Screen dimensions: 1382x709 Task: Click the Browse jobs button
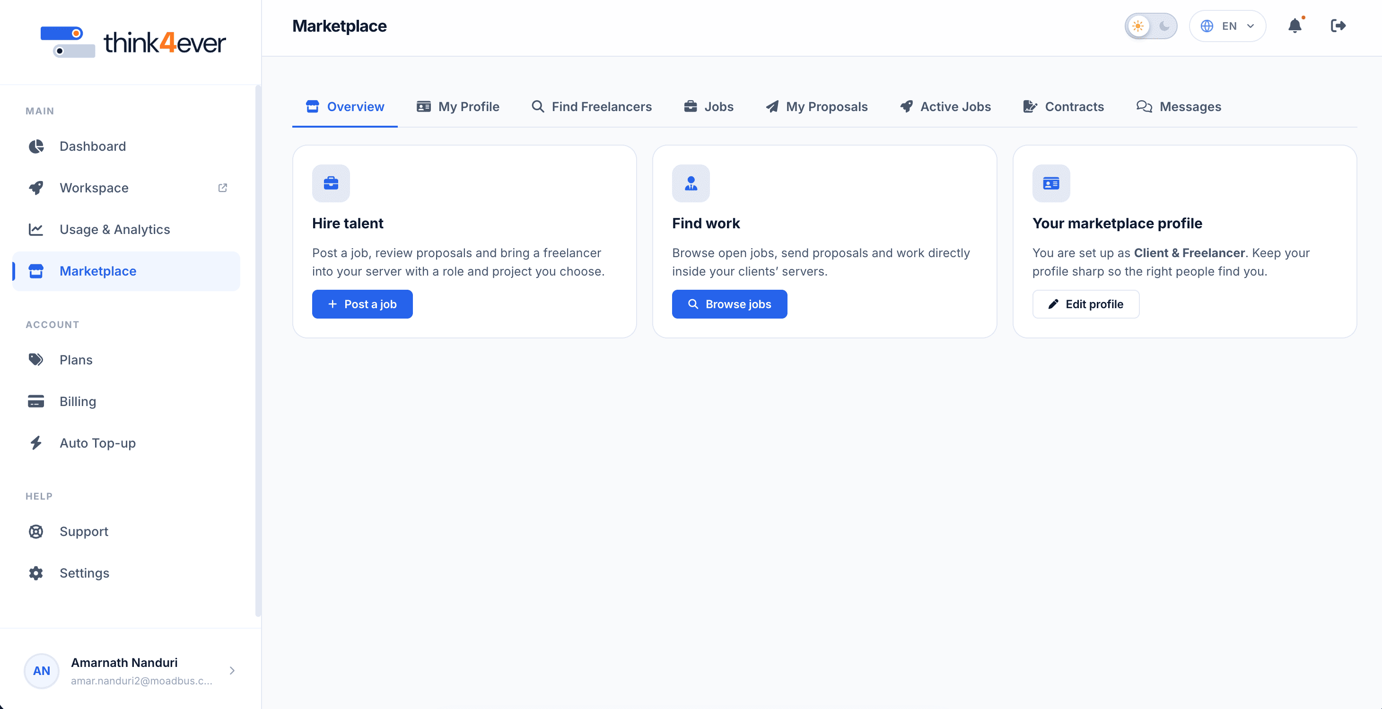[x=730, y=304]
